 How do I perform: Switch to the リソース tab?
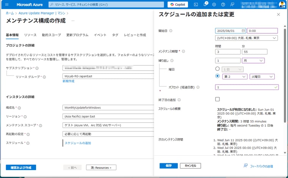(x=30, y=35)
